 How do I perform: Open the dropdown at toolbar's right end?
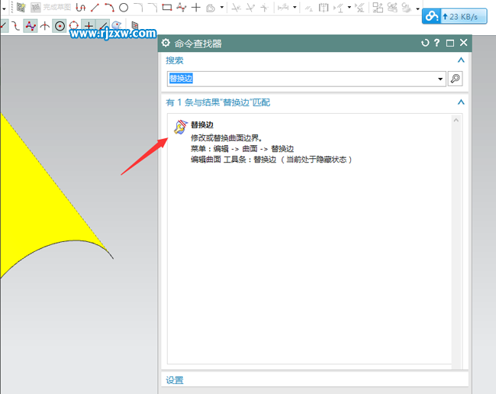tap(417, 8)
